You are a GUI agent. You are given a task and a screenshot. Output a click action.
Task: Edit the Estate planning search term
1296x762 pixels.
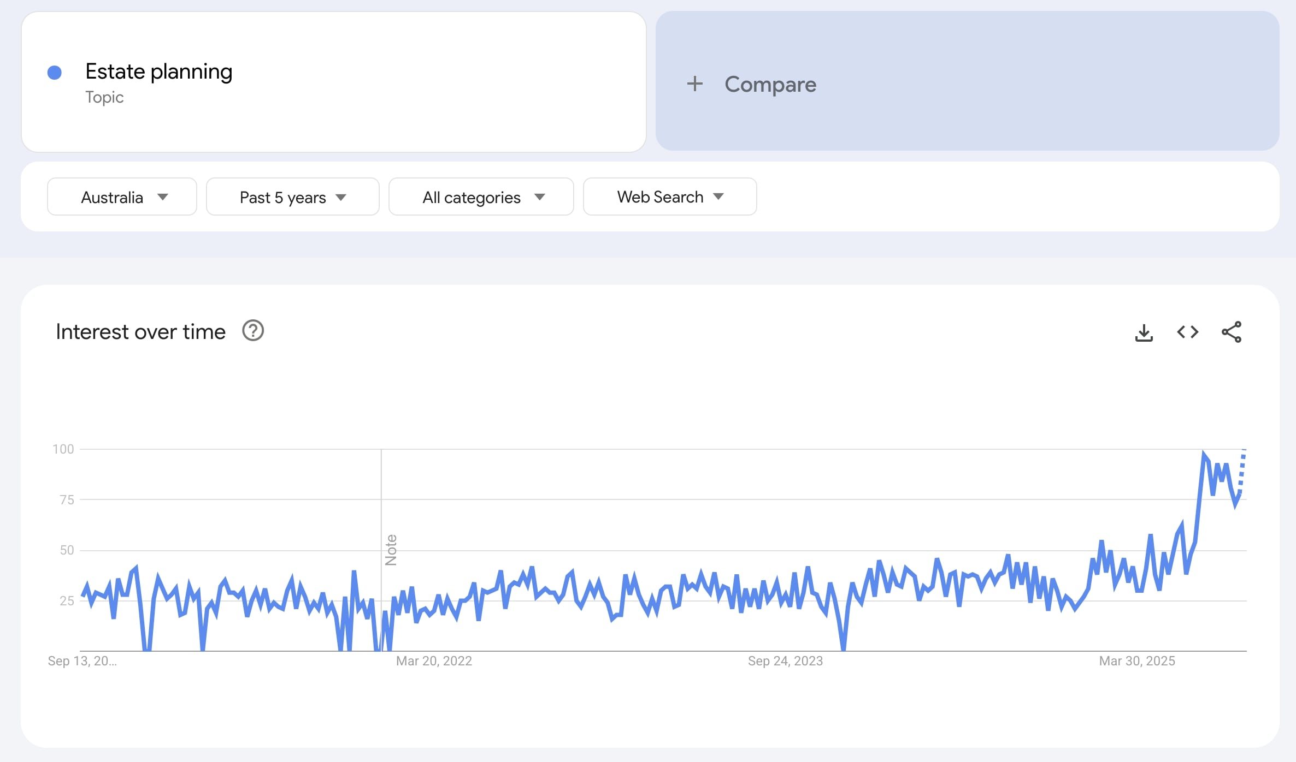pyautogui.click(x=159, y=72)
